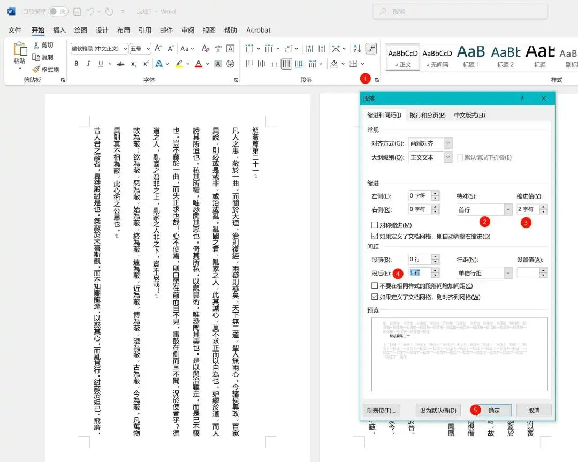Viewport: 578px width, 462px height.
Task: Click the red font color A icon
Action: point(199,64)
